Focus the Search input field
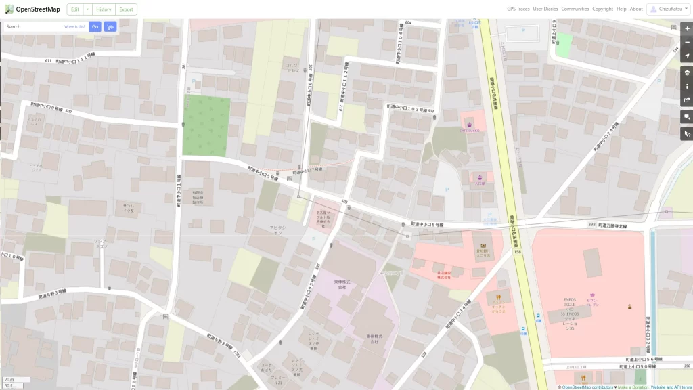This screenshot has width=693, height=390. pos(34,27)
